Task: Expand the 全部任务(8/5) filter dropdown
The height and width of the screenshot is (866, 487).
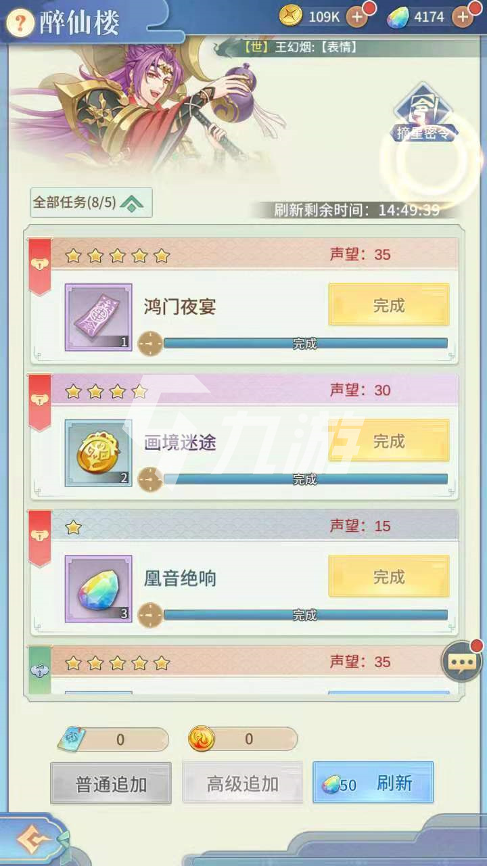Action: coord(91,202)
